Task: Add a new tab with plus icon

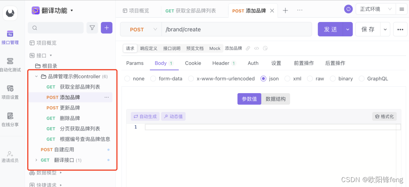Action: pyautogui.click(x=286, y=11)
